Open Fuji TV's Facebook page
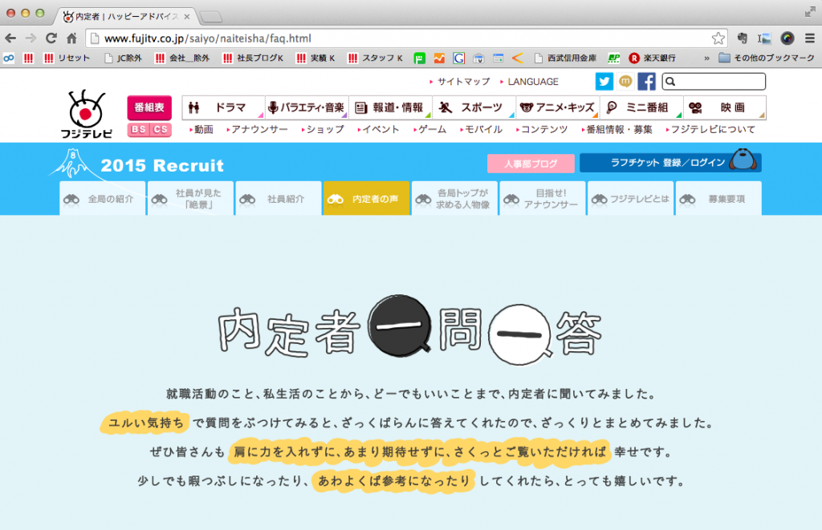Image resolution: width=822 pixels, height=530 pixels. [646, 82]
